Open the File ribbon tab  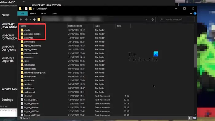pyautogui.click(x=22, y=14)
